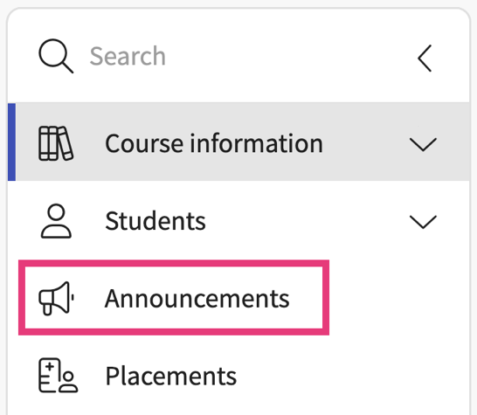Click empty space right of Placements label

coord(349,376)
